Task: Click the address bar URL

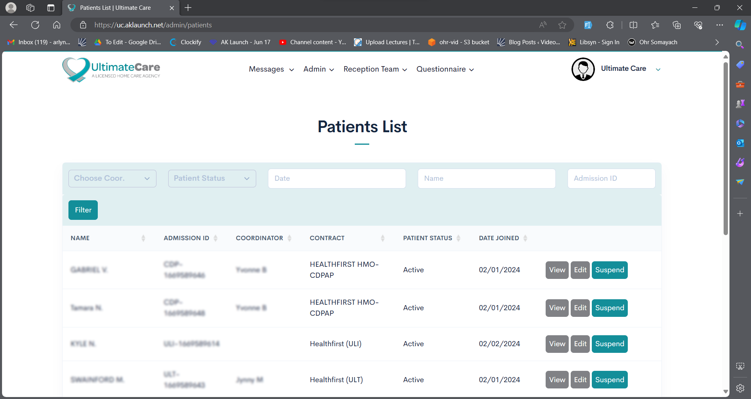Action: tap(153, 25)
